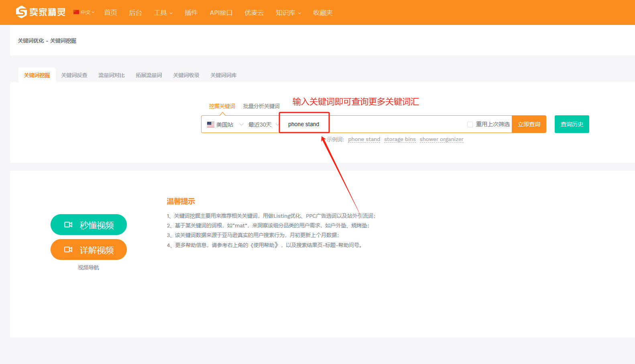Screen dimensions: 635x364
Task: Switch to 流量词对比 tab
Action: pos(112,75)
